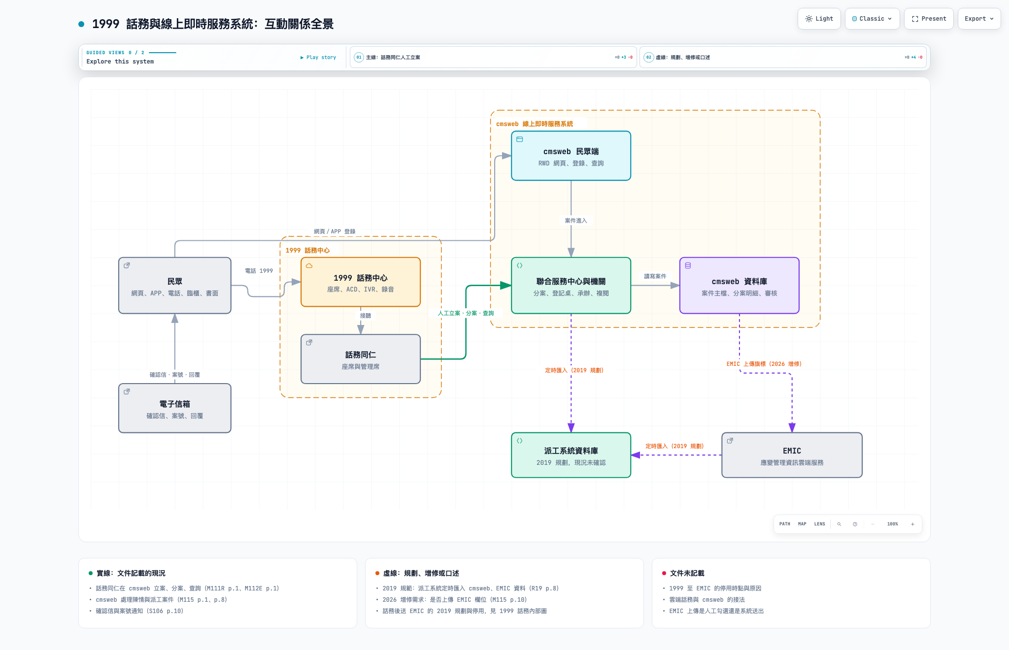Switch to PATH mode in canvas toolbar
Image resolution: width=1009 pixels, height=650 pixels.
click(x=785, y=524)
